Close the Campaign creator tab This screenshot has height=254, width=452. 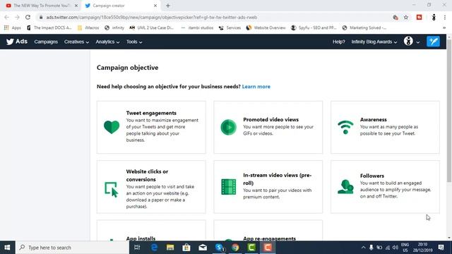pos(155,6)
